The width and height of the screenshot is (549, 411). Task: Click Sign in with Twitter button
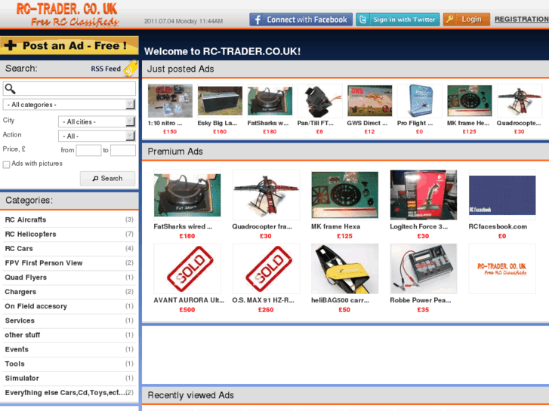398,20
